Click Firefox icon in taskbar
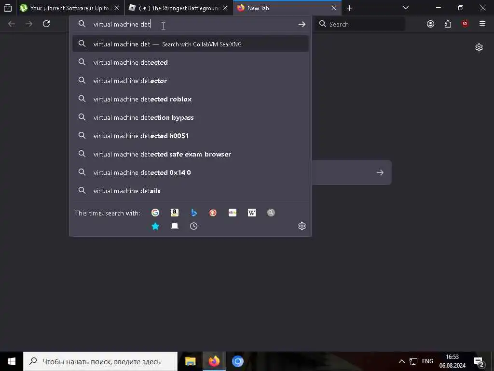Screen dimensions: 494x371 click(214, 361)
